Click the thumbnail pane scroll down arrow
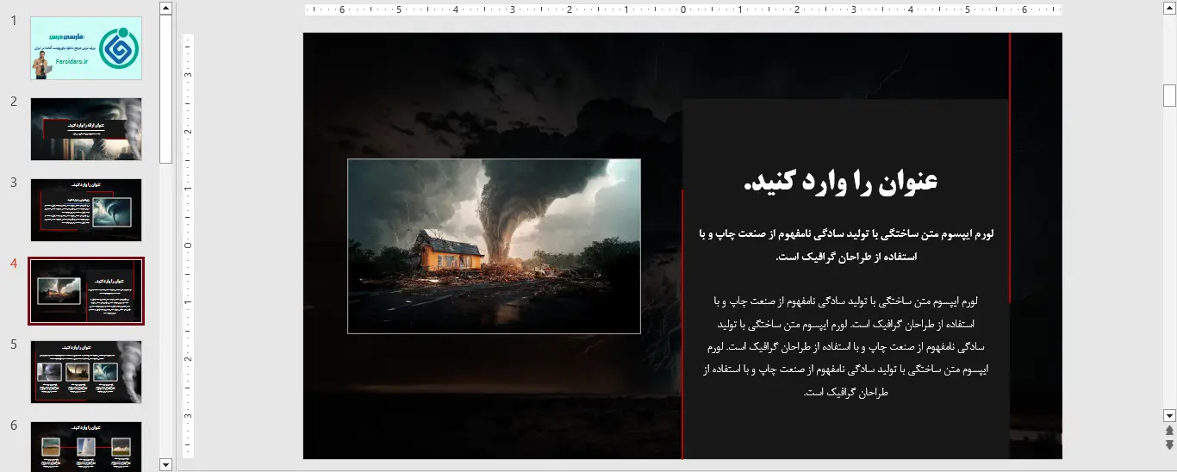This screenshot has height=472, width=1177. pyautogui.click(x=166, y=464)
